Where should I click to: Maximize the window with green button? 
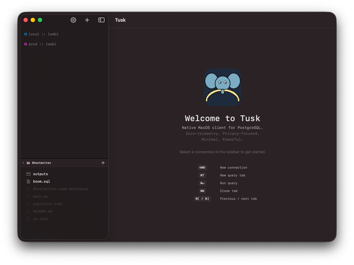pyautogui.click(x=40, y=20)
